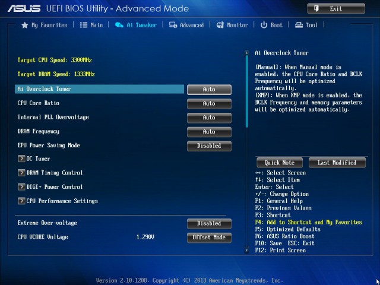Viewport: 380px width, 285px height.
Task: Click the Last Modified button
Action: tap(337, 163)
